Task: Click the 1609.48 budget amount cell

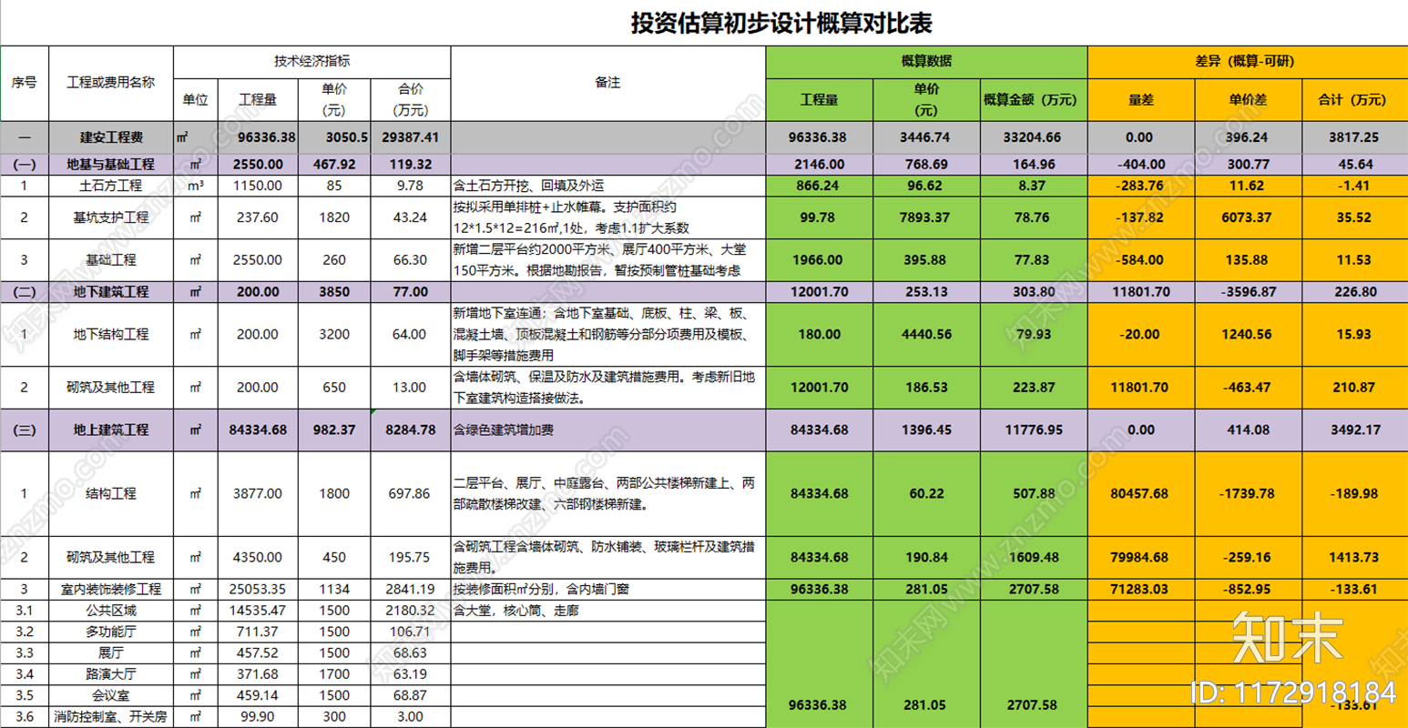Action: 1033,557
